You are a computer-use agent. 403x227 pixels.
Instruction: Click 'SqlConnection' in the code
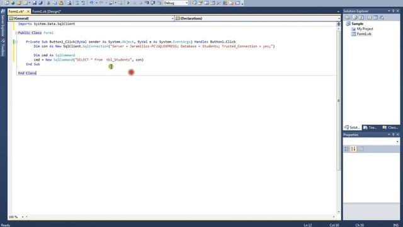(96, 46)
